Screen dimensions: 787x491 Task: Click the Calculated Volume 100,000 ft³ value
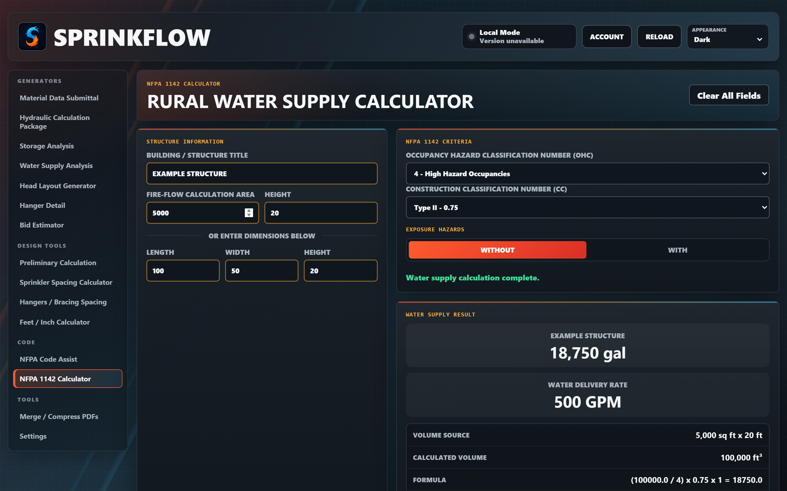tap(741, 457)
